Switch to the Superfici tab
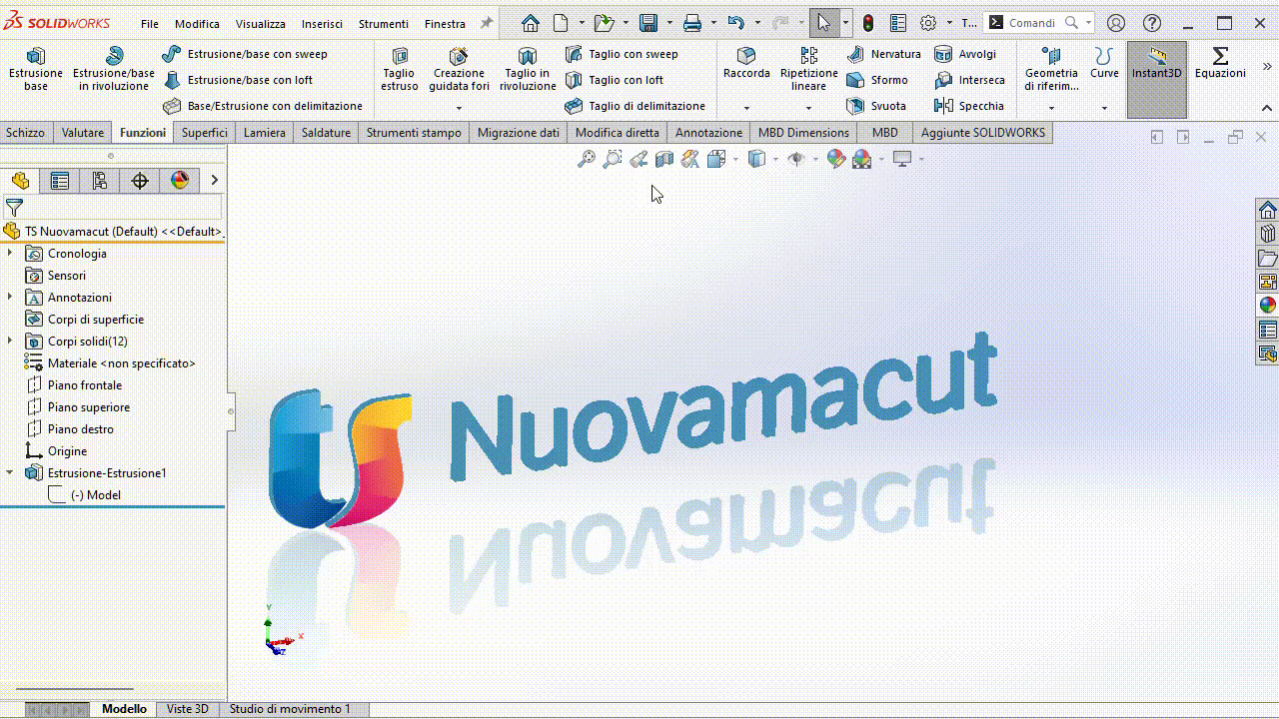This screenshot has height=719, width=1279. 204,132
